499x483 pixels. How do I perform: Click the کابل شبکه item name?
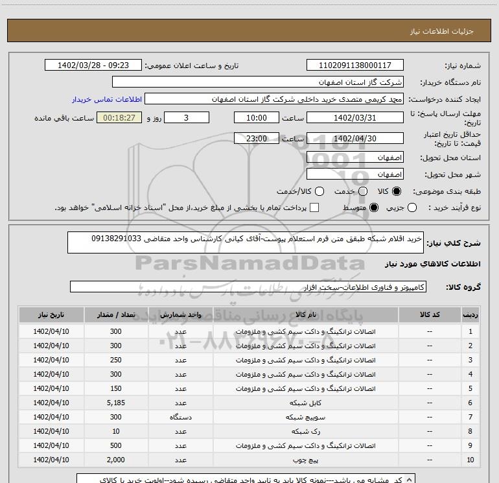click(x=305, y=403)
